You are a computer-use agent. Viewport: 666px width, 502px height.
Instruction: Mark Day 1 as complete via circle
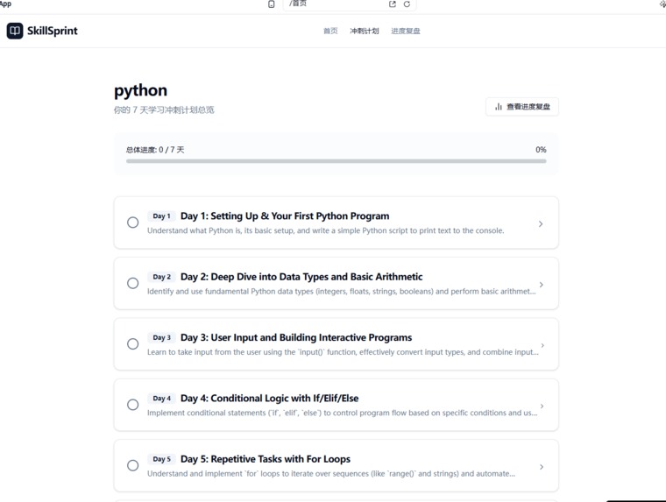point(133,223)
